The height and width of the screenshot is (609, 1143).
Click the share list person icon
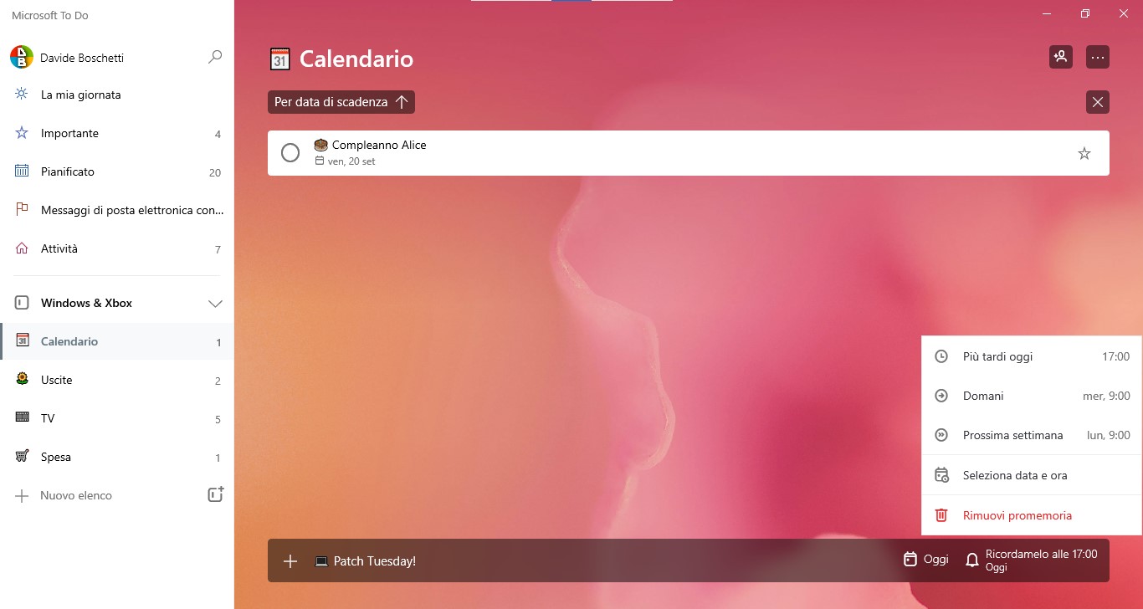coord(1061,57)
